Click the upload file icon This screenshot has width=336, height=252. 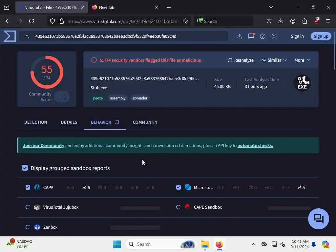click(x=240, y=36)
